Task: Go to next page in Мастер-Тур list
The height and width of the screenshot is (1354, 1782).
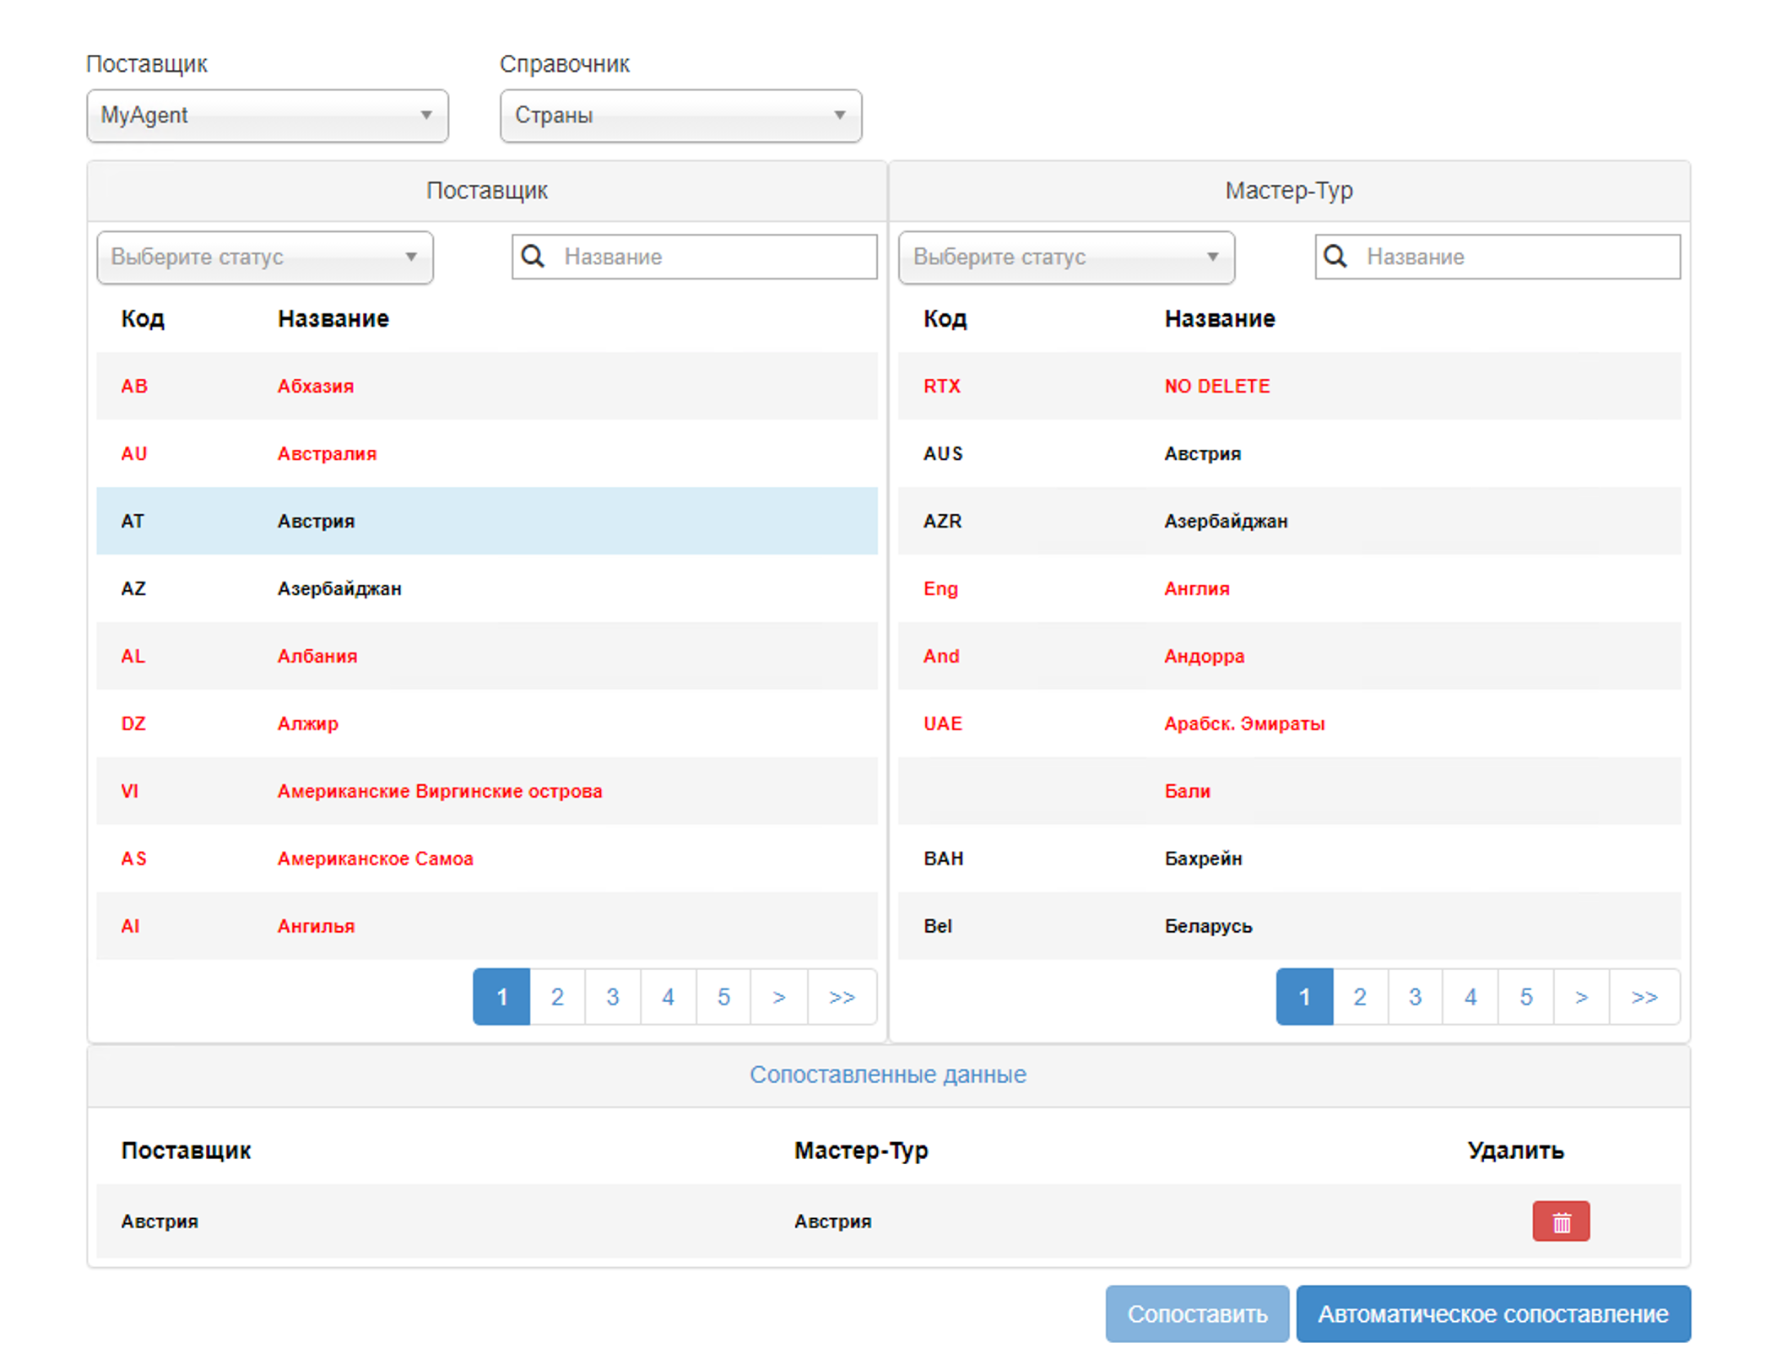Action: (x=1581, y=997)
